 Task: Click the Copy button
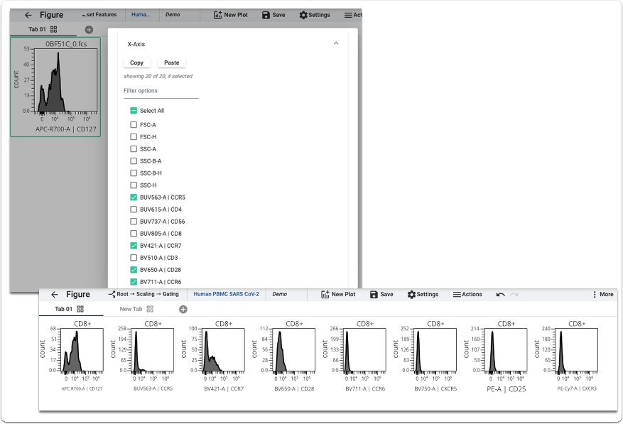tap(136, 62)
